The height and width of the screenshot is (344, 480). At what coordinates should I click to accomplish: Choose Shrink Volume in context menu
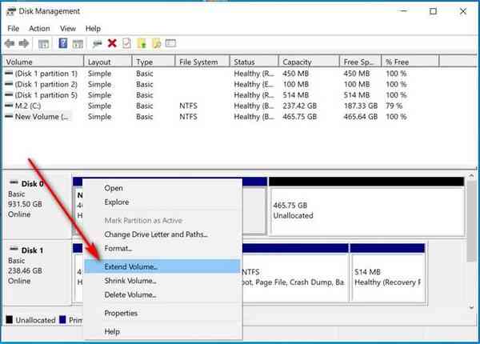tap(130, 281)
